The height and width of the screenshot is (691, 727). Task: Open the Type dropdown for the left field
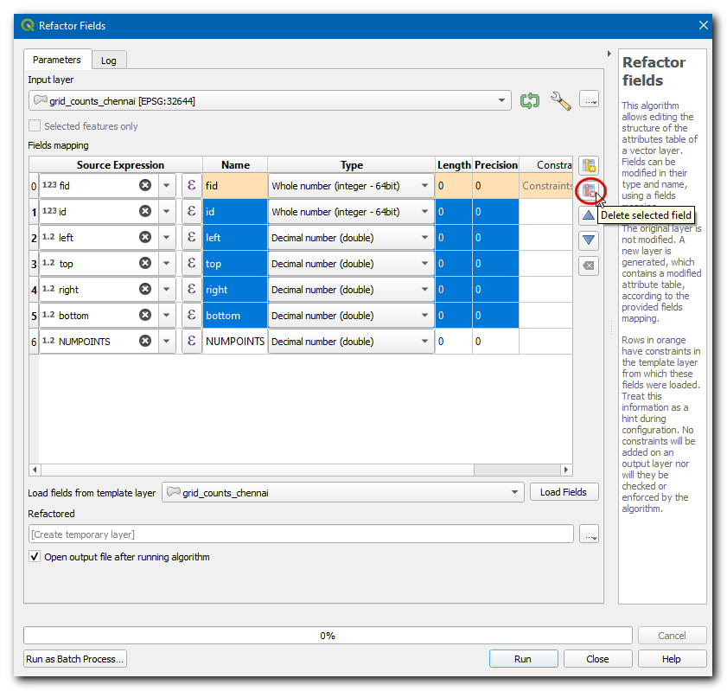tap(425, 238)
